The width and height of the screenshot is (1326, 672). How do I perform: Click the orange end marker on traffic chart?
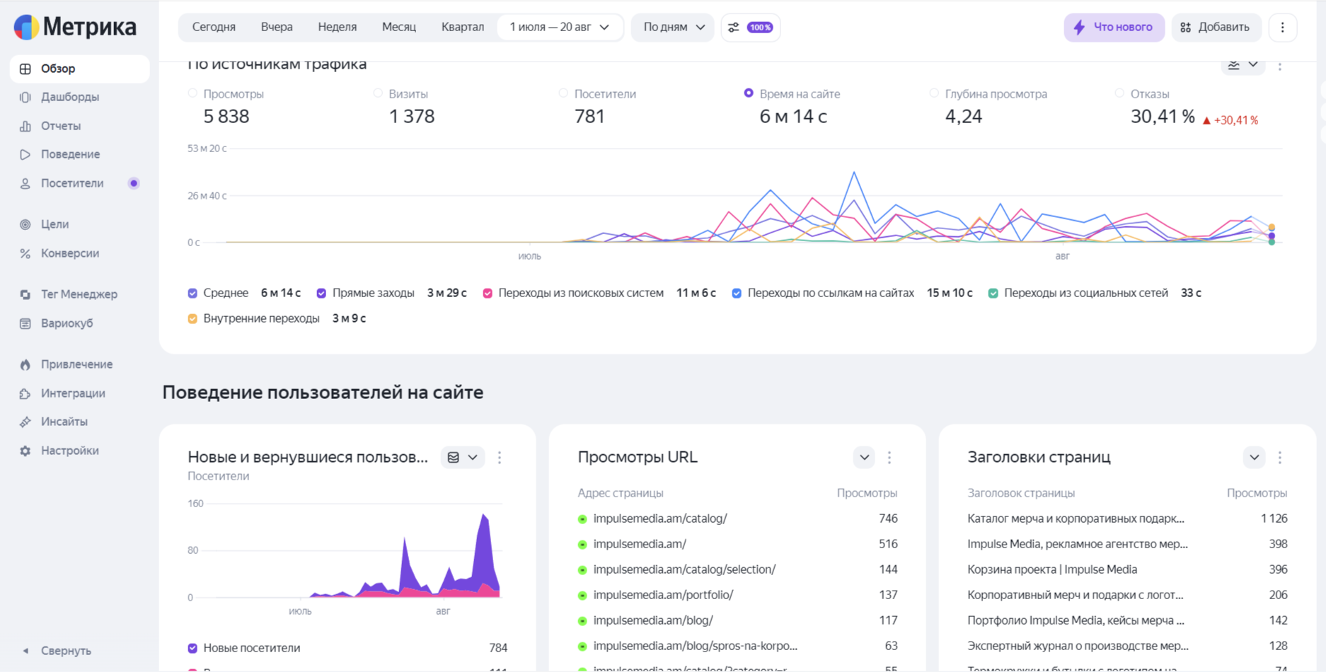tap(1272, 228)
